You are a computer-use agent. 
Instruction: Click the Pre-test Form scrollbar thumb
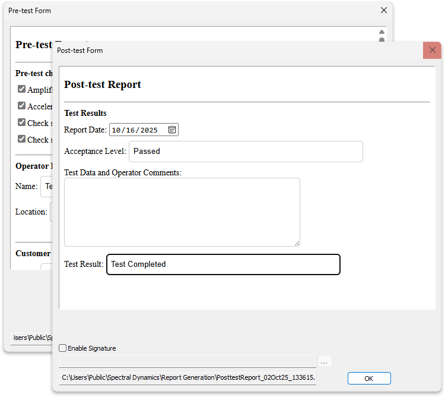(x=382, y=40)
